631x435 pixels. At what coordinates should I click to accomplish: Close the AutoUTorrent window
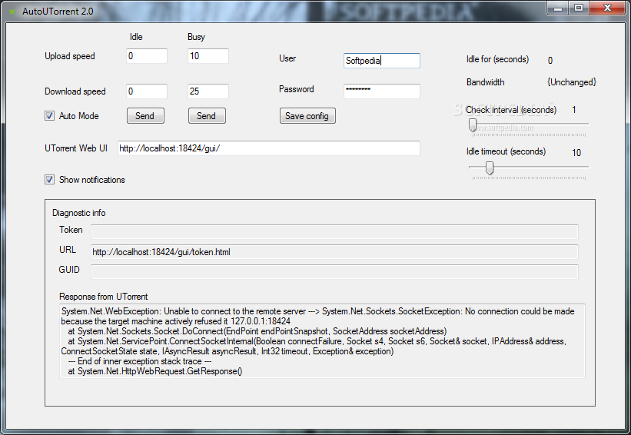pos(608,8)
